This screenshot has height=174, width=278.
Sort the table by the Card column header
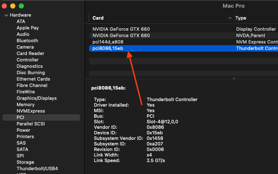coord(98,18)
